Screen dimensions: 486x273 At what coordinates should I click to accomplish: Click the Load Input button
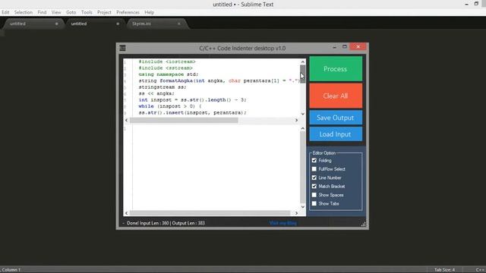click(336, 134)
